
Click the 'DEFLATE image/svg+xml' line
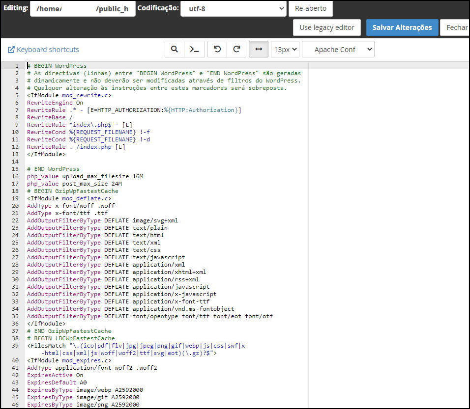[x=103, y=220]
